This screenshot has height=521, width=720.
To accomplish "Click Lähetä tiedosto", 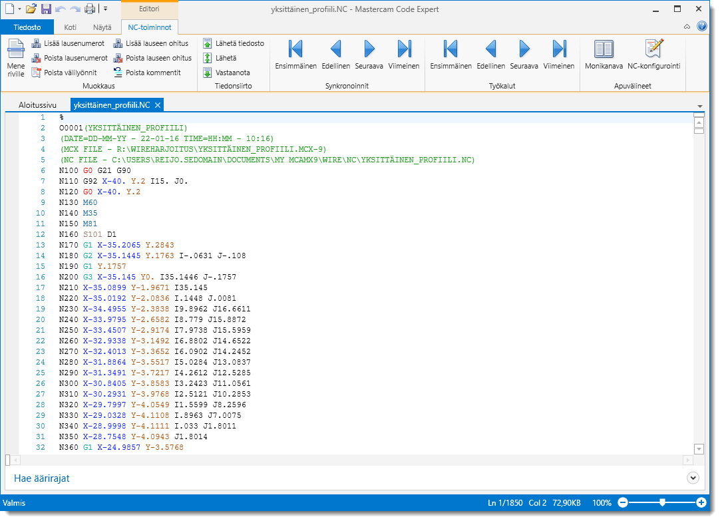I will coord(234,43).
